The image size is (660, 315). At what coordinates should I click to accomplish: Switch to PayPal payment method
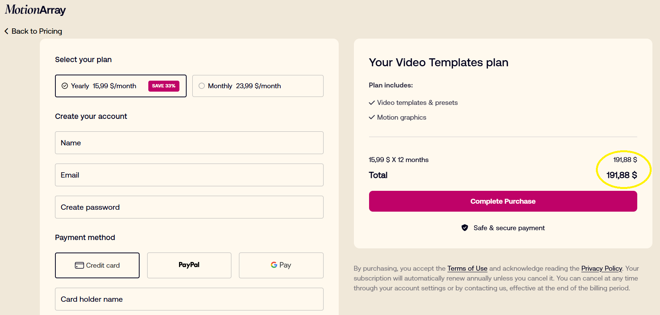(x=189, y=265)
